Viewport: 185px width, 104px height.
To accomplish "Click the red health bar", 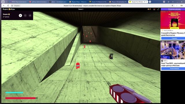I will pyautogui.click(x=21, y=98).
